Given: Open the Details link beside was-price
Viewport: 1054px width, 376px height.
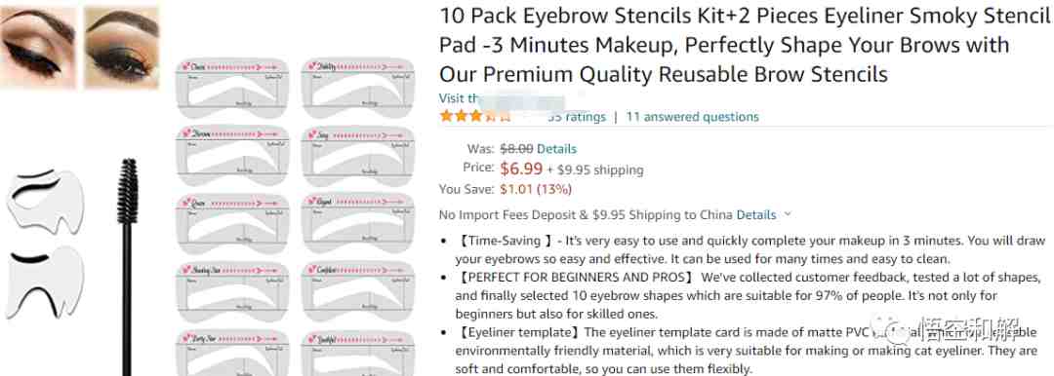Looking at the screenshot, I should click(556, 148).
